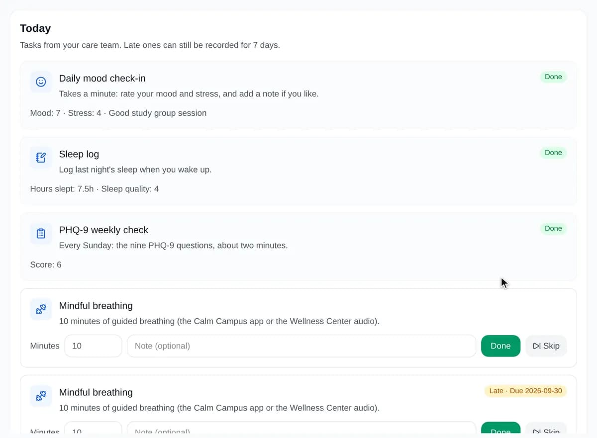Click the Mindful breathing title on the Late card
This screenshot has height=438, width=597.
[x=96, y=392]
